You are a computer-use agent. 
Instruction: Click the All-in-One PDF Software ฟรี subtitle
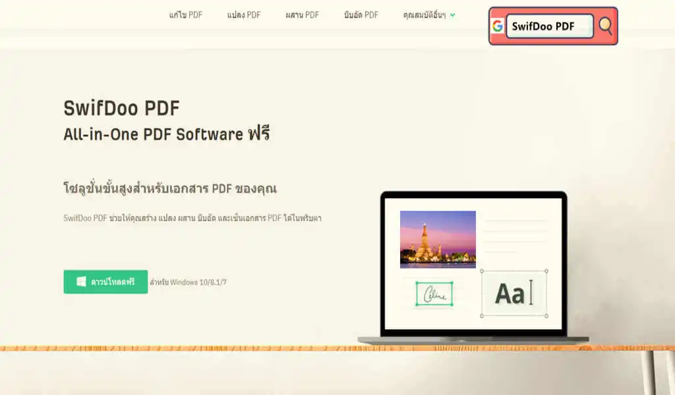click(167, 134)
